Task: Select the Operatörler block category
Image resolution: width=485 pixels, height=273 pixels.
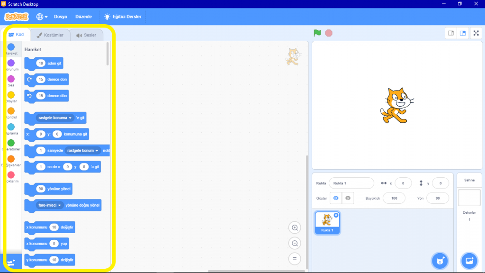Action: point(11,145)
